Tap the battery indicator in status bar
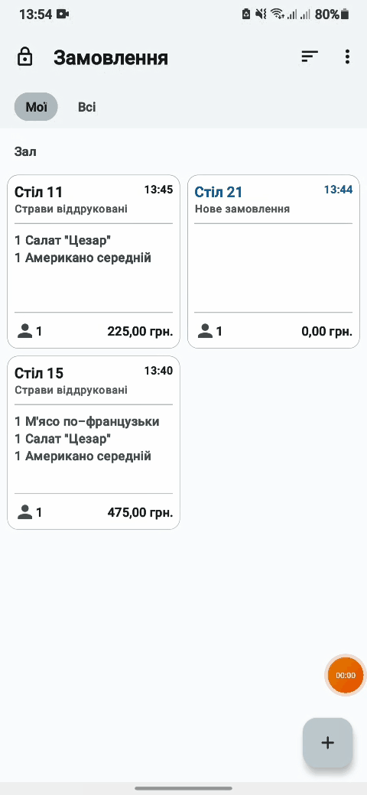Viewport: 367px width, 795px height. point(345,15)
